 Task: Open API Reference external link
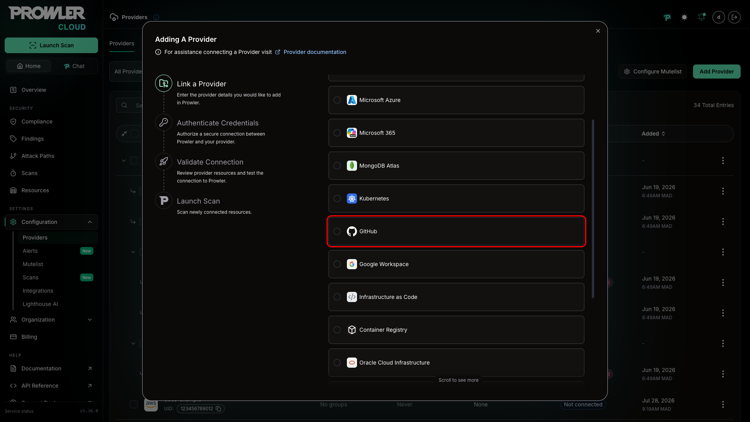pyautogui.click(x=51, y=386)
